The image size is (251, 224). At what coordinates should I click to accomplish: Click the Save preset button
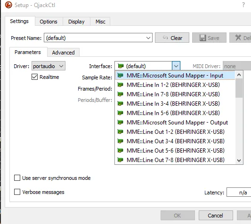[x=209, y=38]
